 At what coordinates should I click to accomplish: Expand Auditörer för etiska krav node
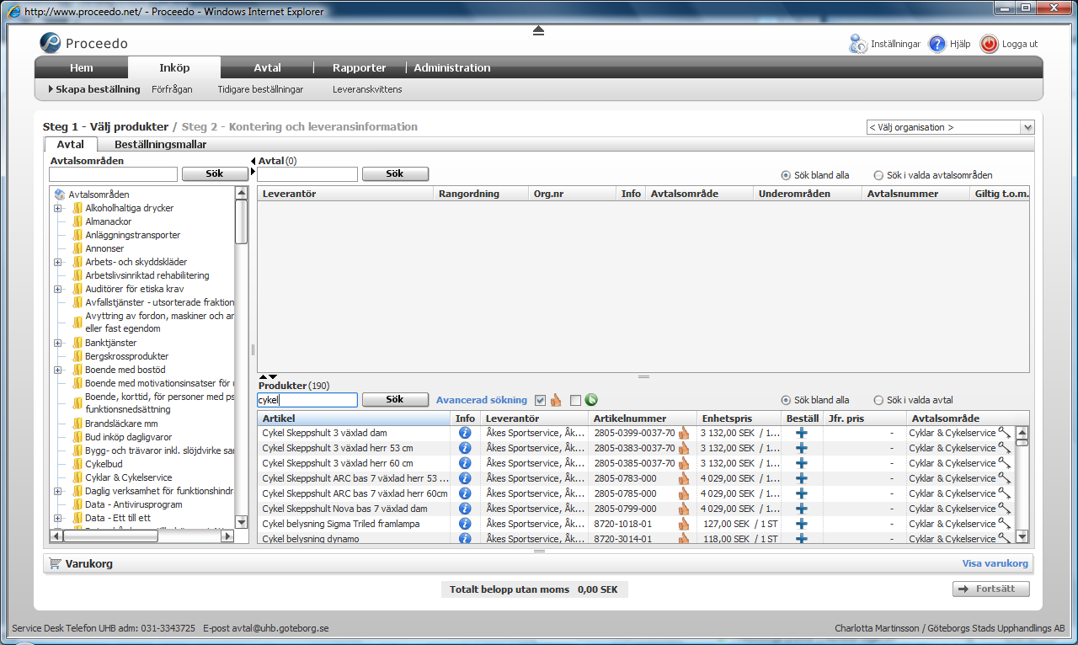(58, 289)
